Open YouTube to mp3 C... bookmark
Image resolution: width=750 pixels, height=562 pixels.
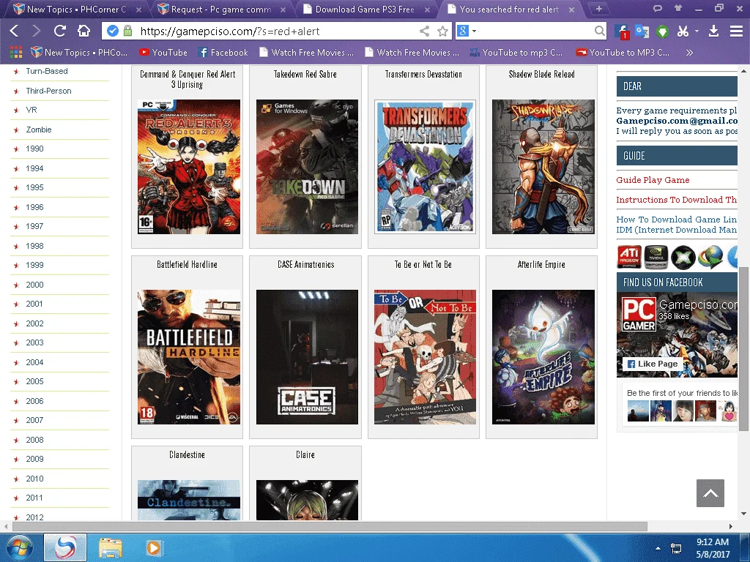[x=516, y=53]
